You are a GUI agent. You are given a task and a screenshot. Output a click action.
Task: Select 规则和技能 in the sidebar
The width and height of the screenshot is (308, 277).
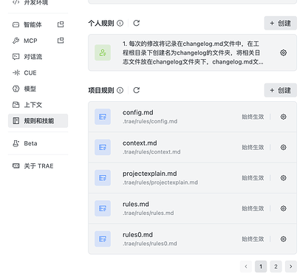38,120
